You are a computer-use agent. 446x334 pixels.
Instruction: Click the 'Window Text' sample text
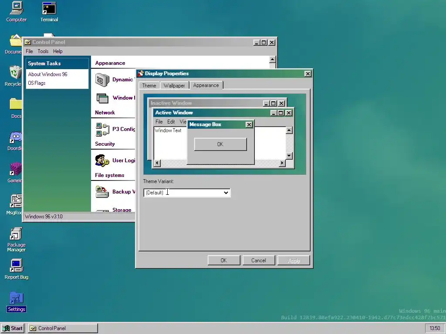(x=168, y=130)
